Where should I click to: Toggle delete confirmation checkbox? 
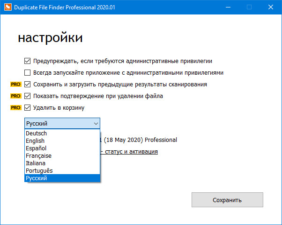[x=27, y=96]
